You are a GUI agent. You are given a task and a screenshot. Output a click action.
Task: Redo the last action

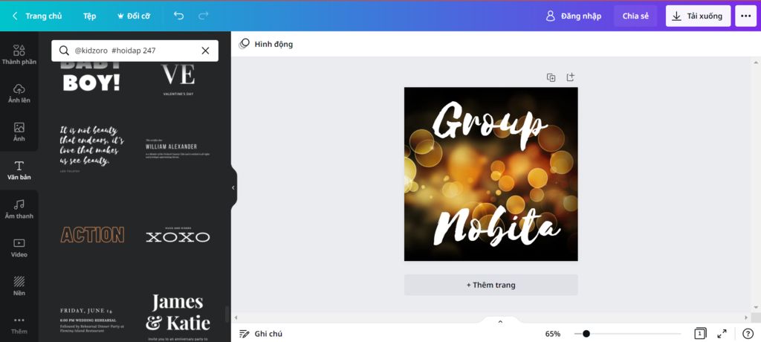point(204,16)
